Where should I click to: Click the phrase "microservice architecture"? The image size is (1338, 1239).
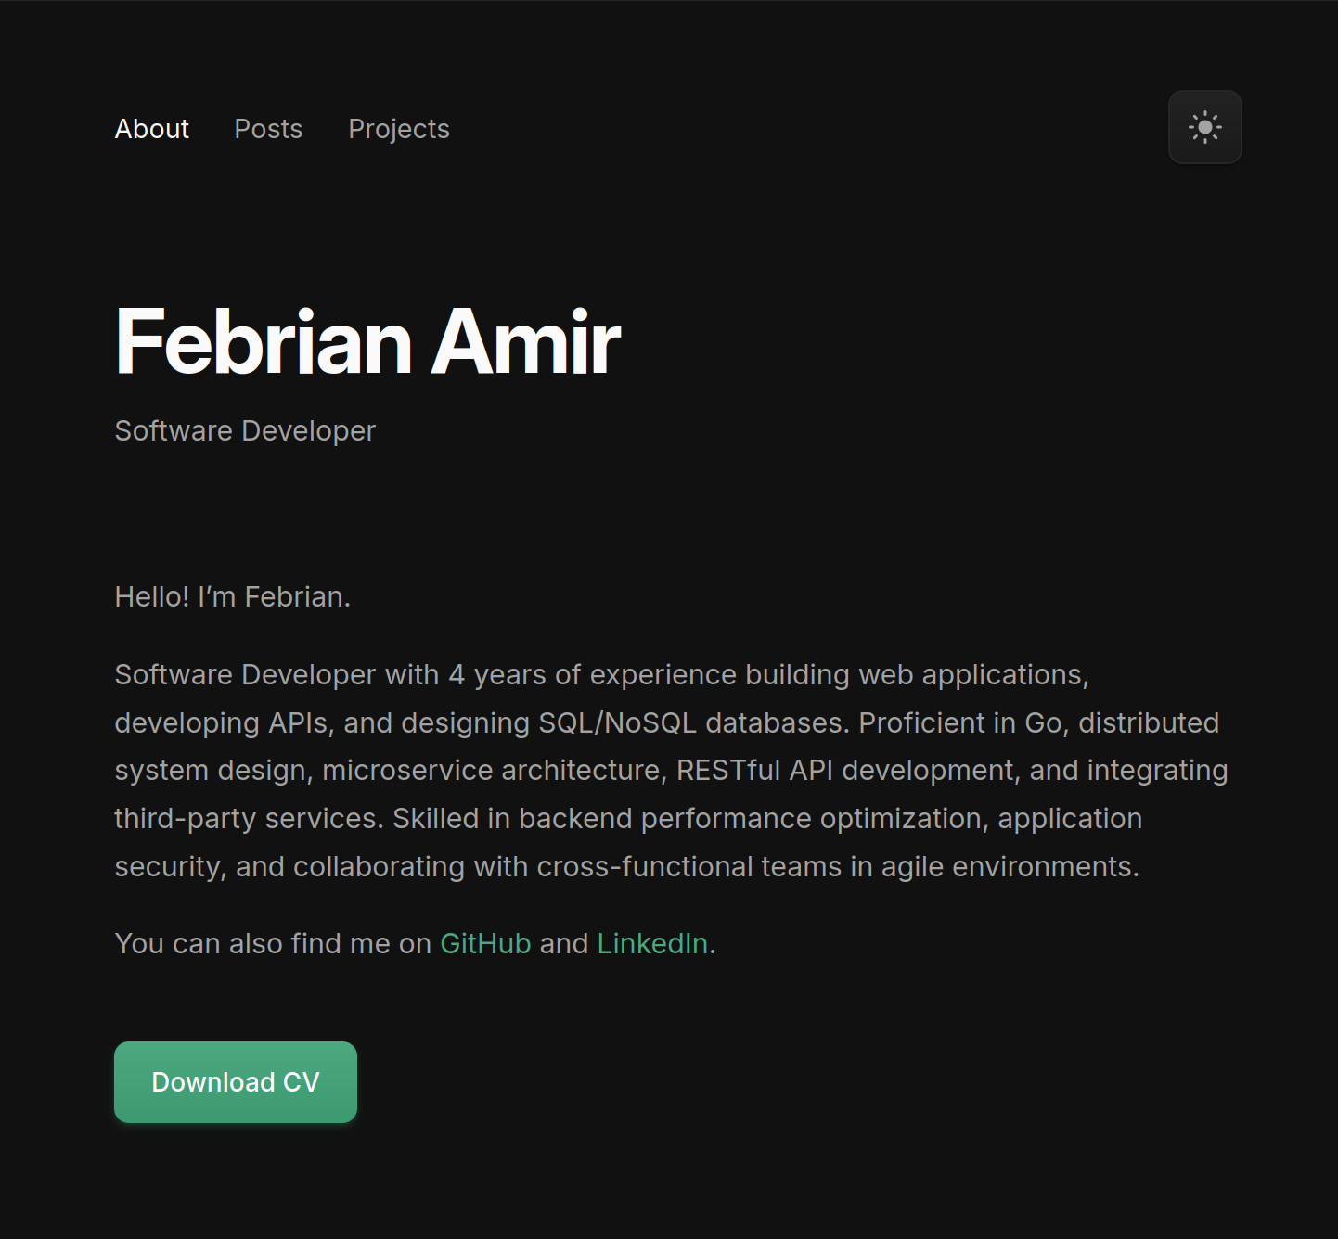point(492,771)
